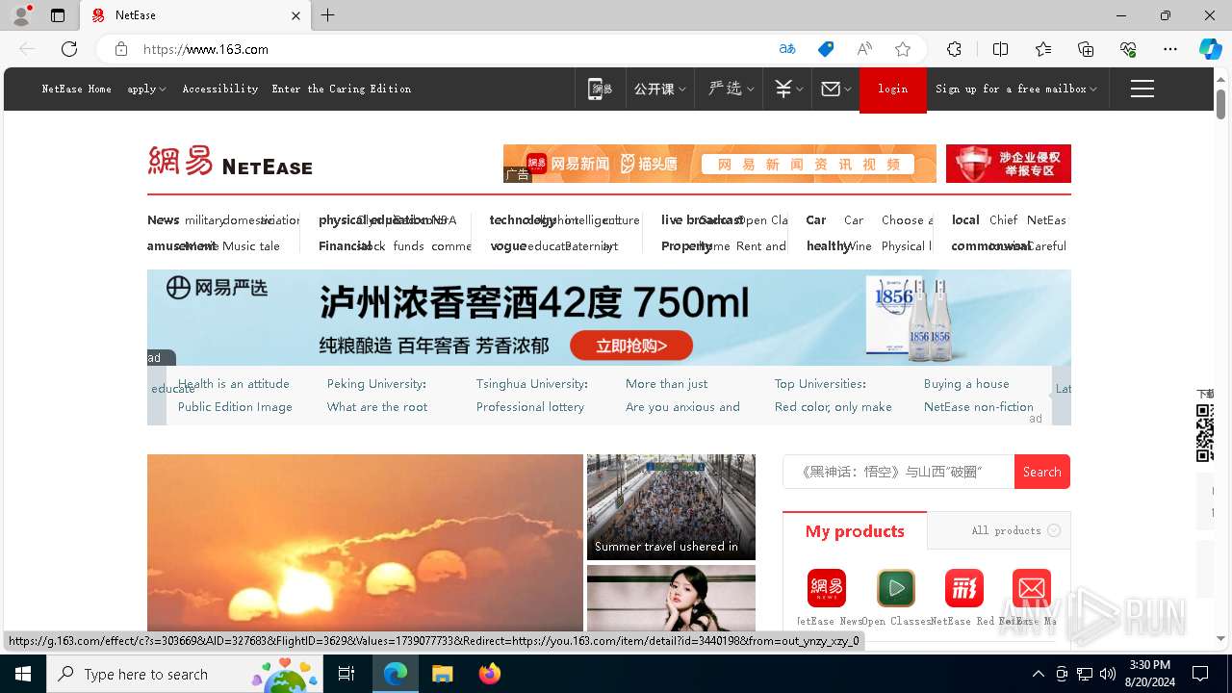
Task: View site information lock icon
Action: tap(120, 49)
